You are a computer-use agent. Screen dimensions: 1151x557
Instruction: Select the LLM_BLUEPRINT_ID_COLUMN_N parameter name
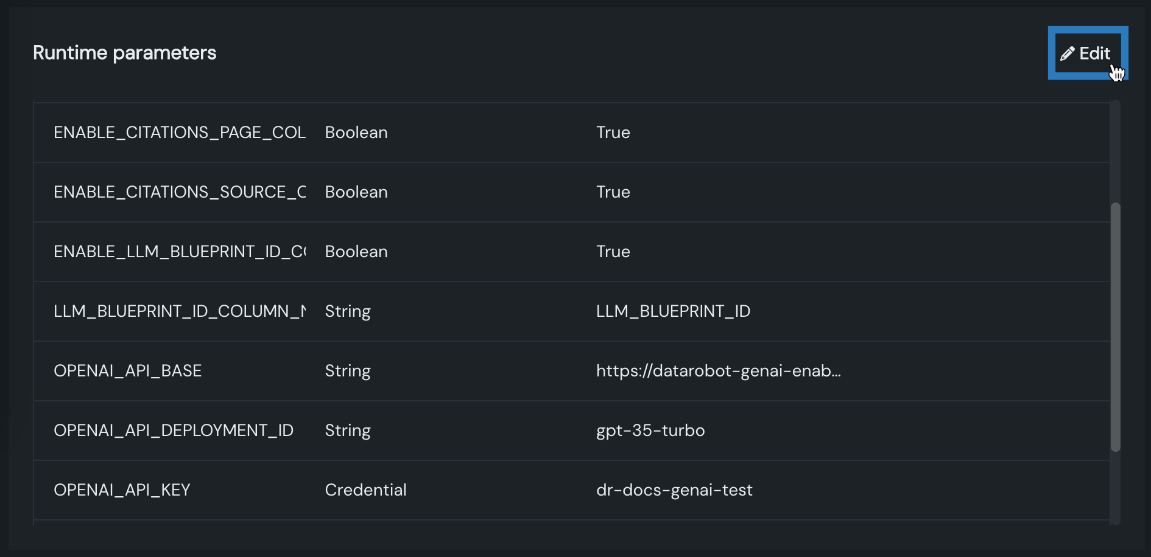[x=179, y=311]
